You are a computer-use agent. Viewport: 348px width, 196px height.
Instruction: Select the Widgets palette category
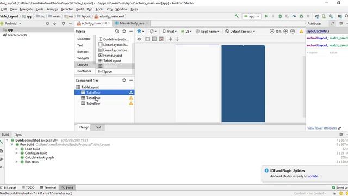coord(83,58)
